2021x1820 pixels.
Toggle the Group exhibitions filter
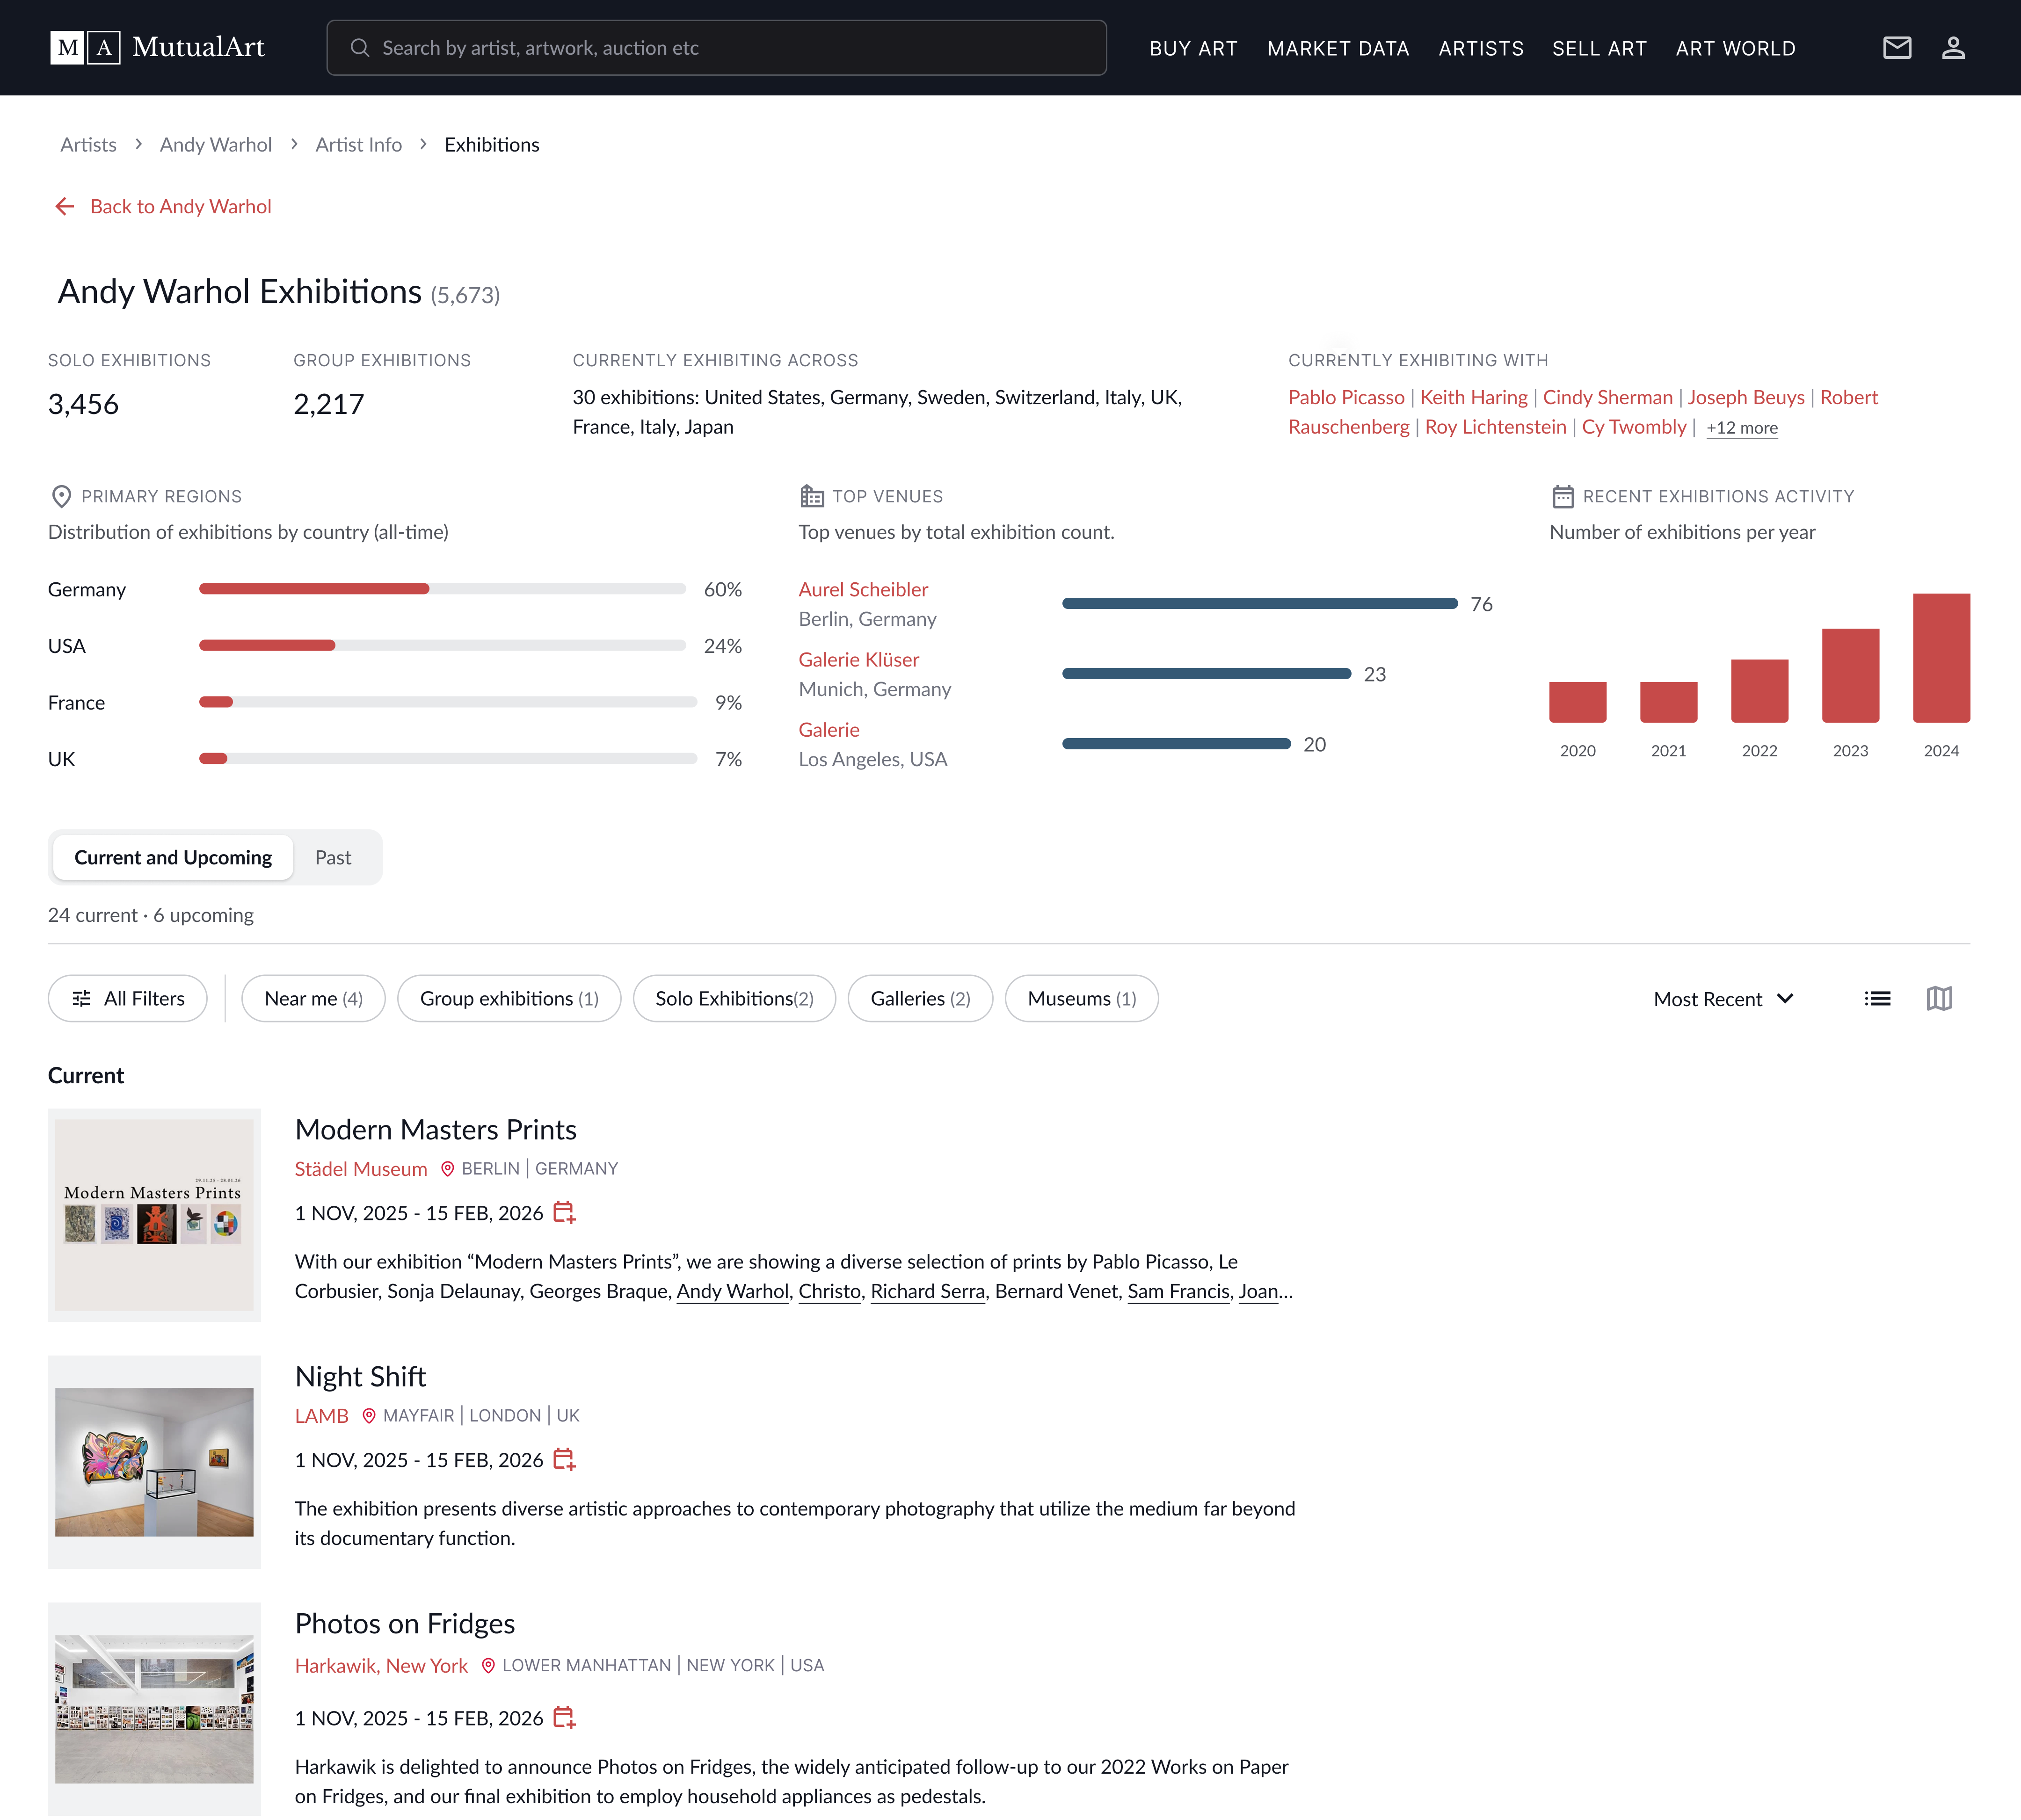[509, 998]
